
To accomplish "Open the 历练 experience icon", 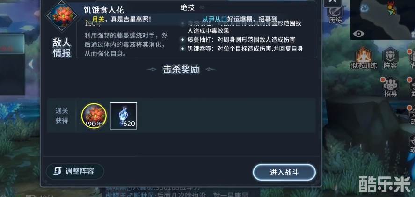I will coord(335,15).
